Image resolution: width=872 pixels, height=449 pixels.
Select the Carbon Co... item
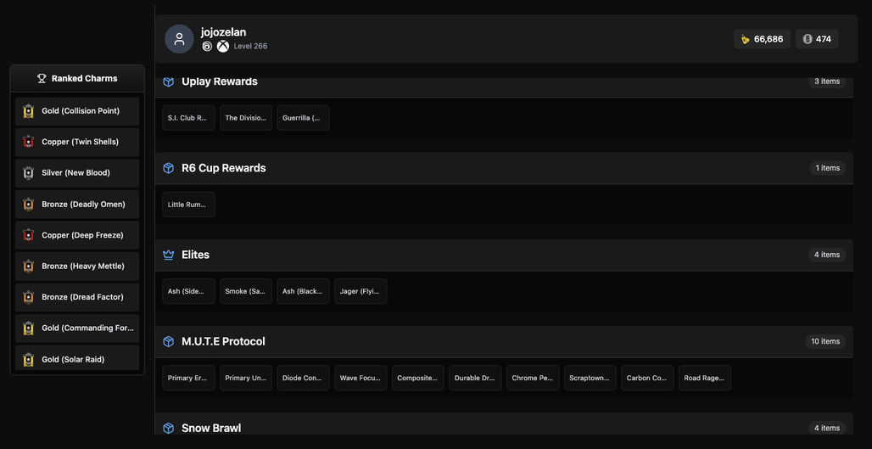pyautogui.click(x=647, y=378)
